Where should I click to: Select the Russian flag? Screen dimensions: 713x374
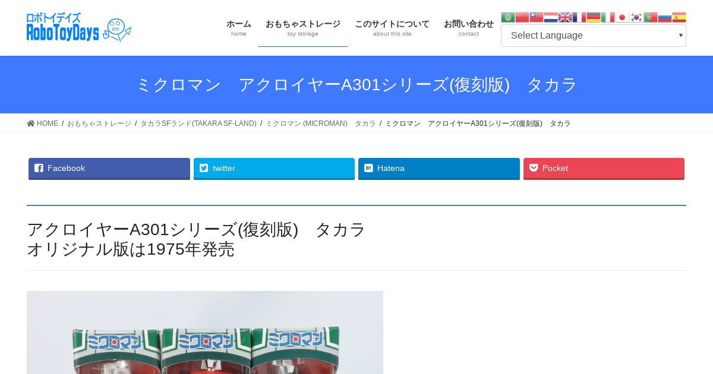click(665, 17)
